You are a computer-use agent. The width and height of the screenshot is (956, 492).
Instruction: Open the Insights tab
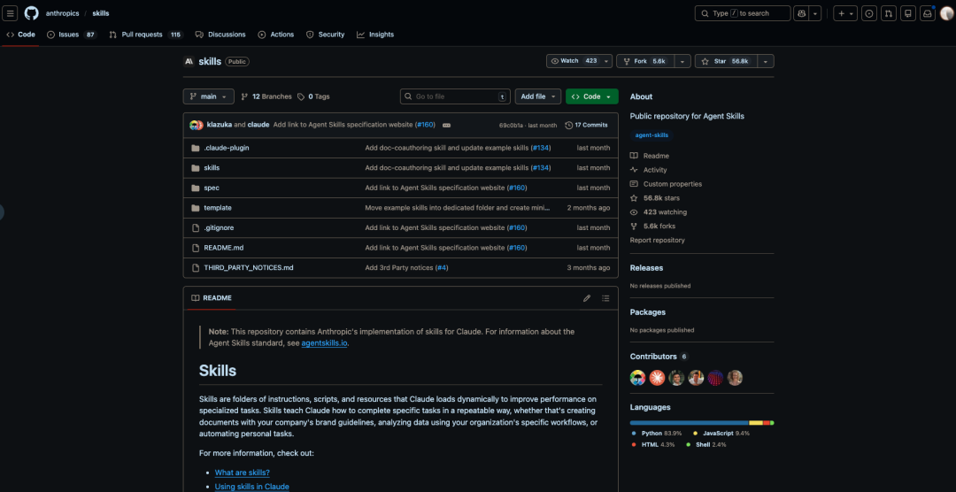coord(375,35)
